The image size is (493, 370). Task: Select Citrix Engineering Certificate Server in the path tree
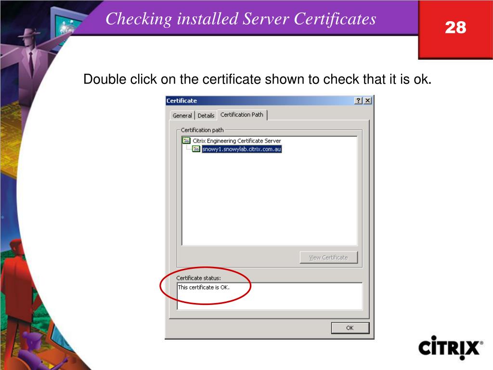point(236,141)
